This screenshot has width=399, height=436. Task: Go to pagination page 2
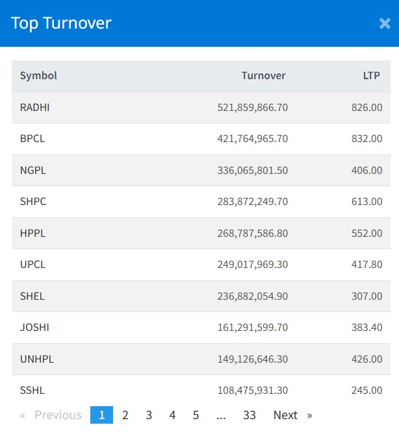[125, 415]
